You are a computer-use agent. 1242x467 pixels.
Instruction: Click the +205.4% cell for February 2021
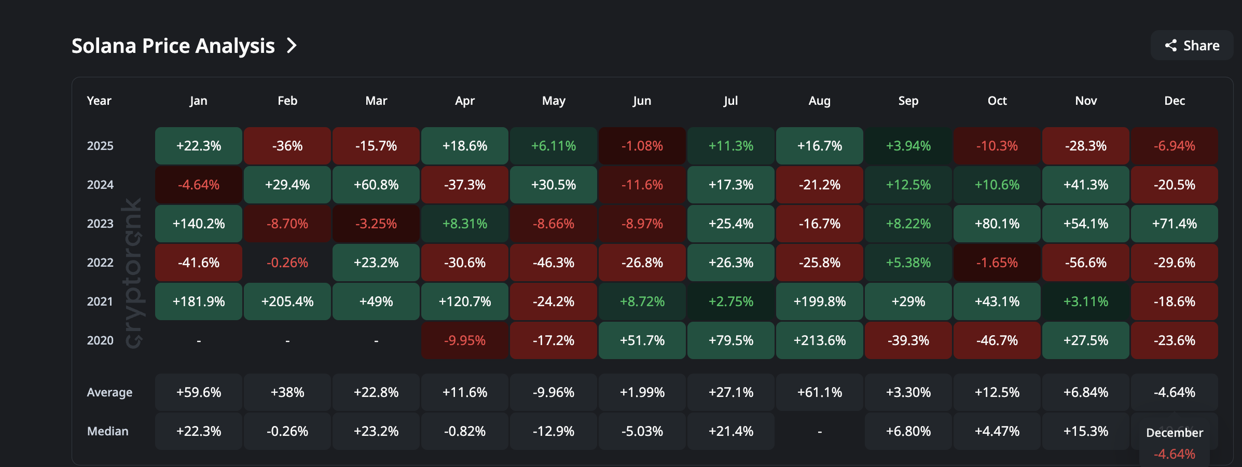coord(287,301)
